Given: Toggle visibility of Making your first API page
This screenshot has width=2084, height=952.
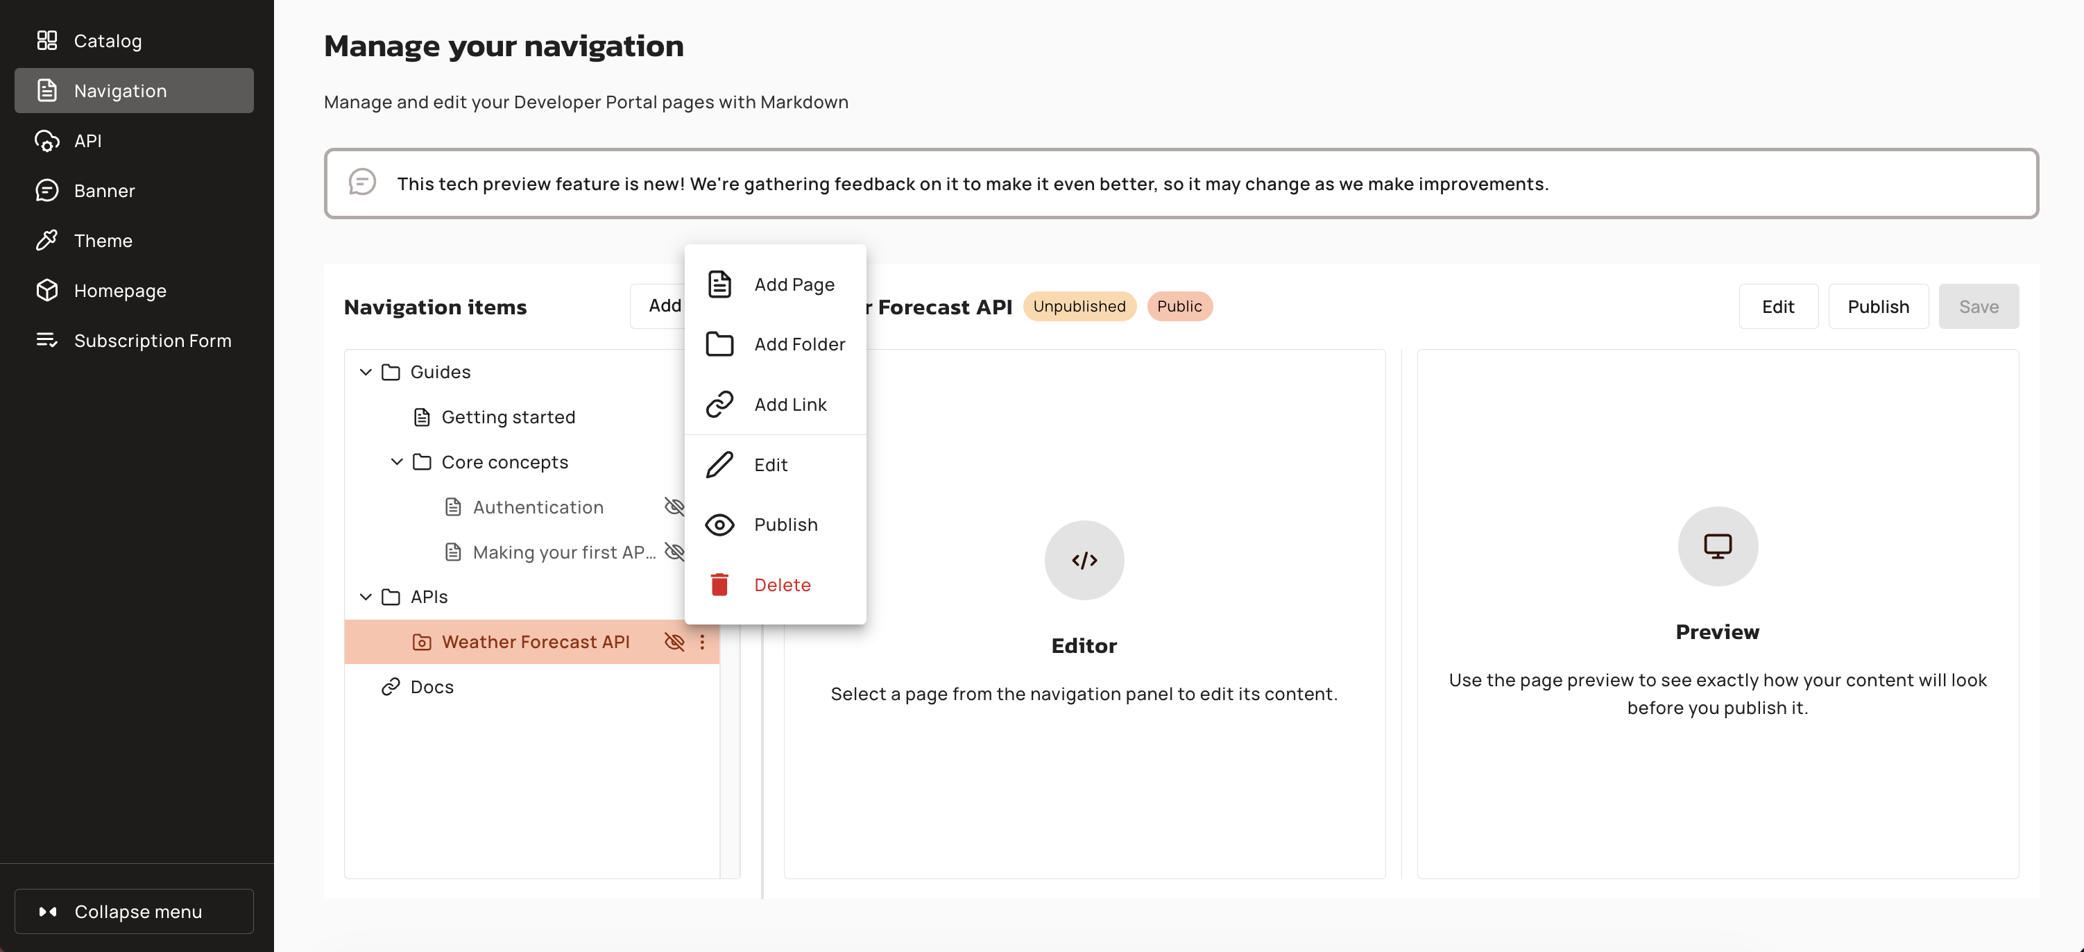Looking at the screenshot, I should click(673, 552).
